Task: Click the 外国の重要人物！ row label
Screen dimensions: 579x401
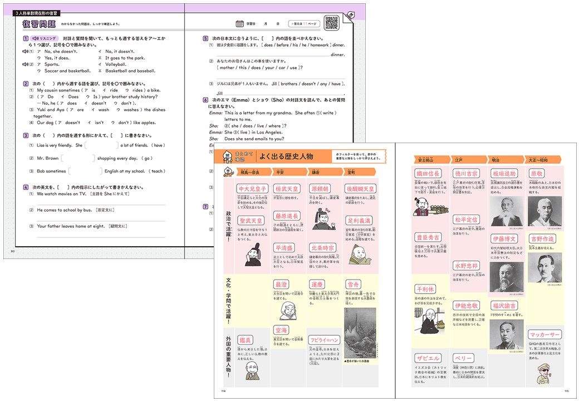Action: click(229, 356)
